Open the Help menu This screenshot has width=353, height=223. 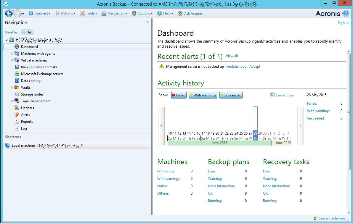pyautogui.click(x=165, y=13)
